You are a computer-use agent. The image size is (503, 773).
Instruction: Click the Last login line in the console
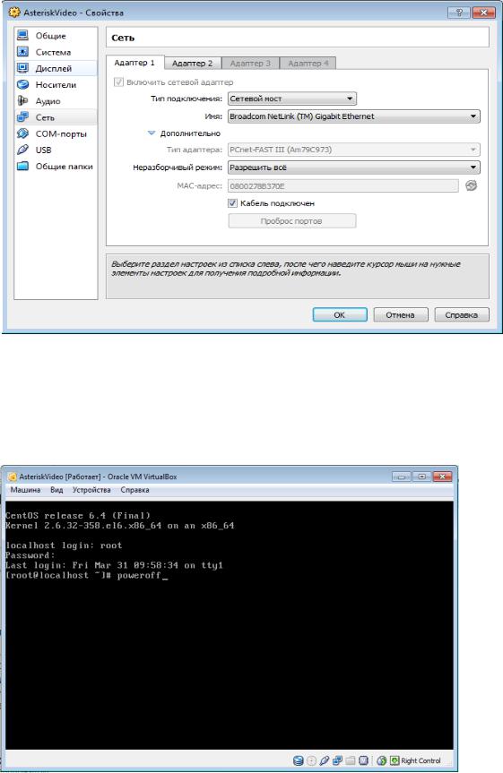(x=114, y=565)
